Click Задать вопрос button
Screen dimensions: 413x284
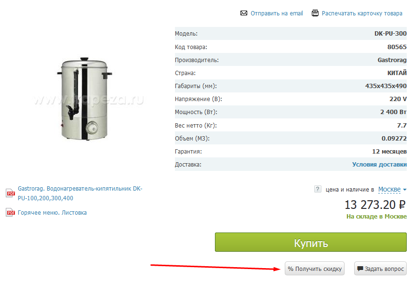coord(380,269)
